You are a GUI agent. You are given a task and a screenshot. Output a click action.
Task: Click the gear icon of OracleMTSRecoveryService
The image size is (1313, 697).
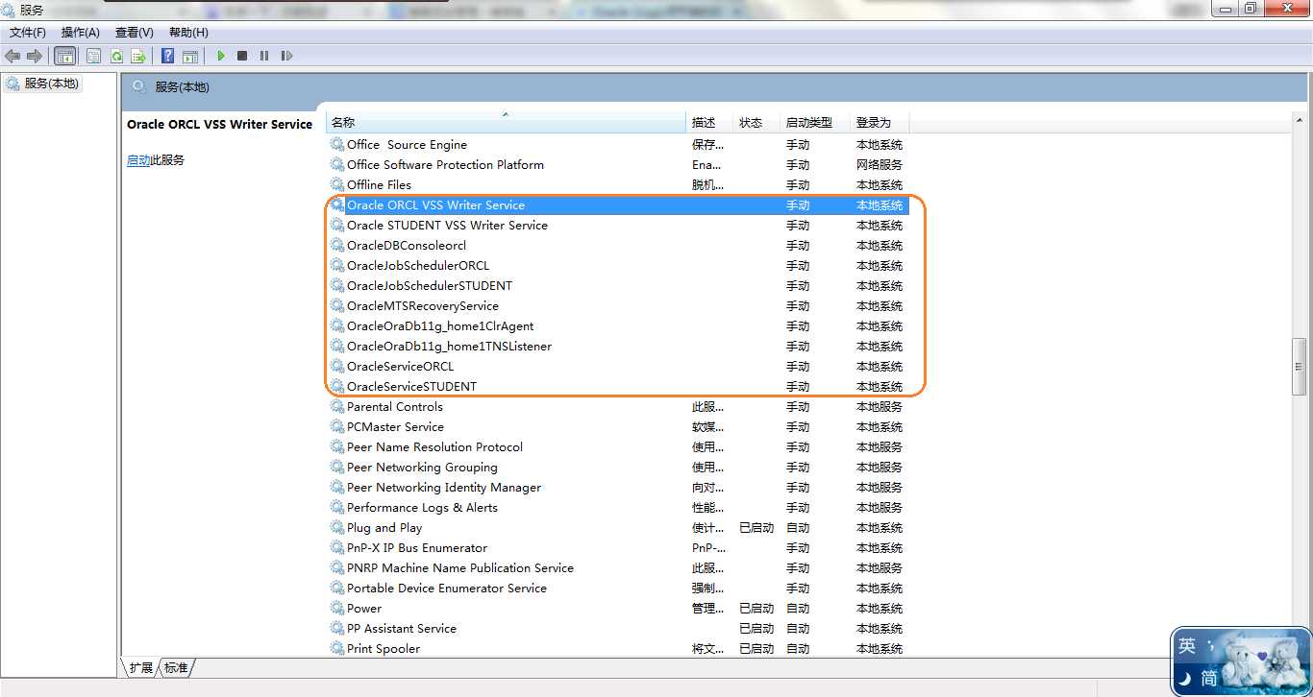337,305
